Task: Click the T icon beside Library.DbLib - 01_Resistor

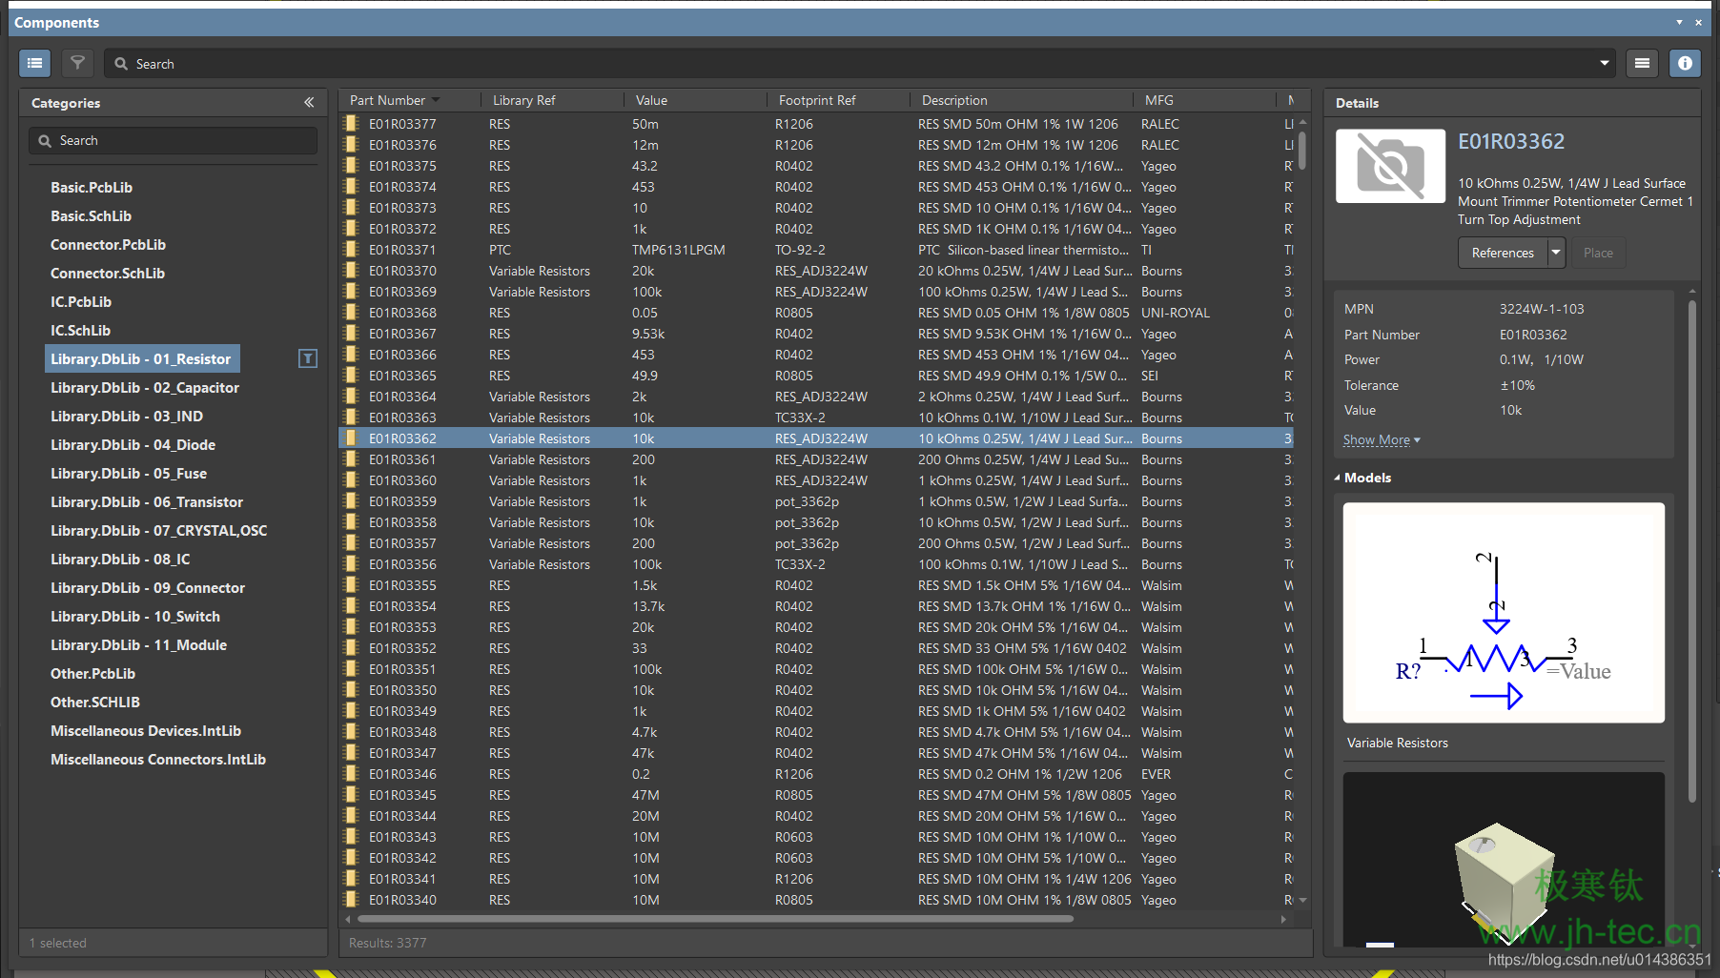Action: [x=308, y=359]
